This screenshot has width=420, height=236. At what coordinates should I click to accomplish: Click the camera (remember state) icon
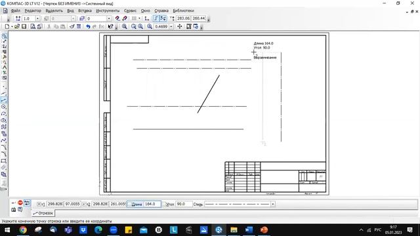(x=13, y=210)
